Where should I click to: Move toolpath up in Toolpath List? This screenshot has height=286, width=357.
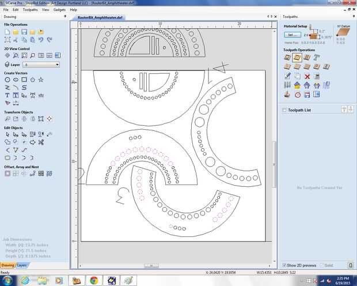(x=344, y=109)
